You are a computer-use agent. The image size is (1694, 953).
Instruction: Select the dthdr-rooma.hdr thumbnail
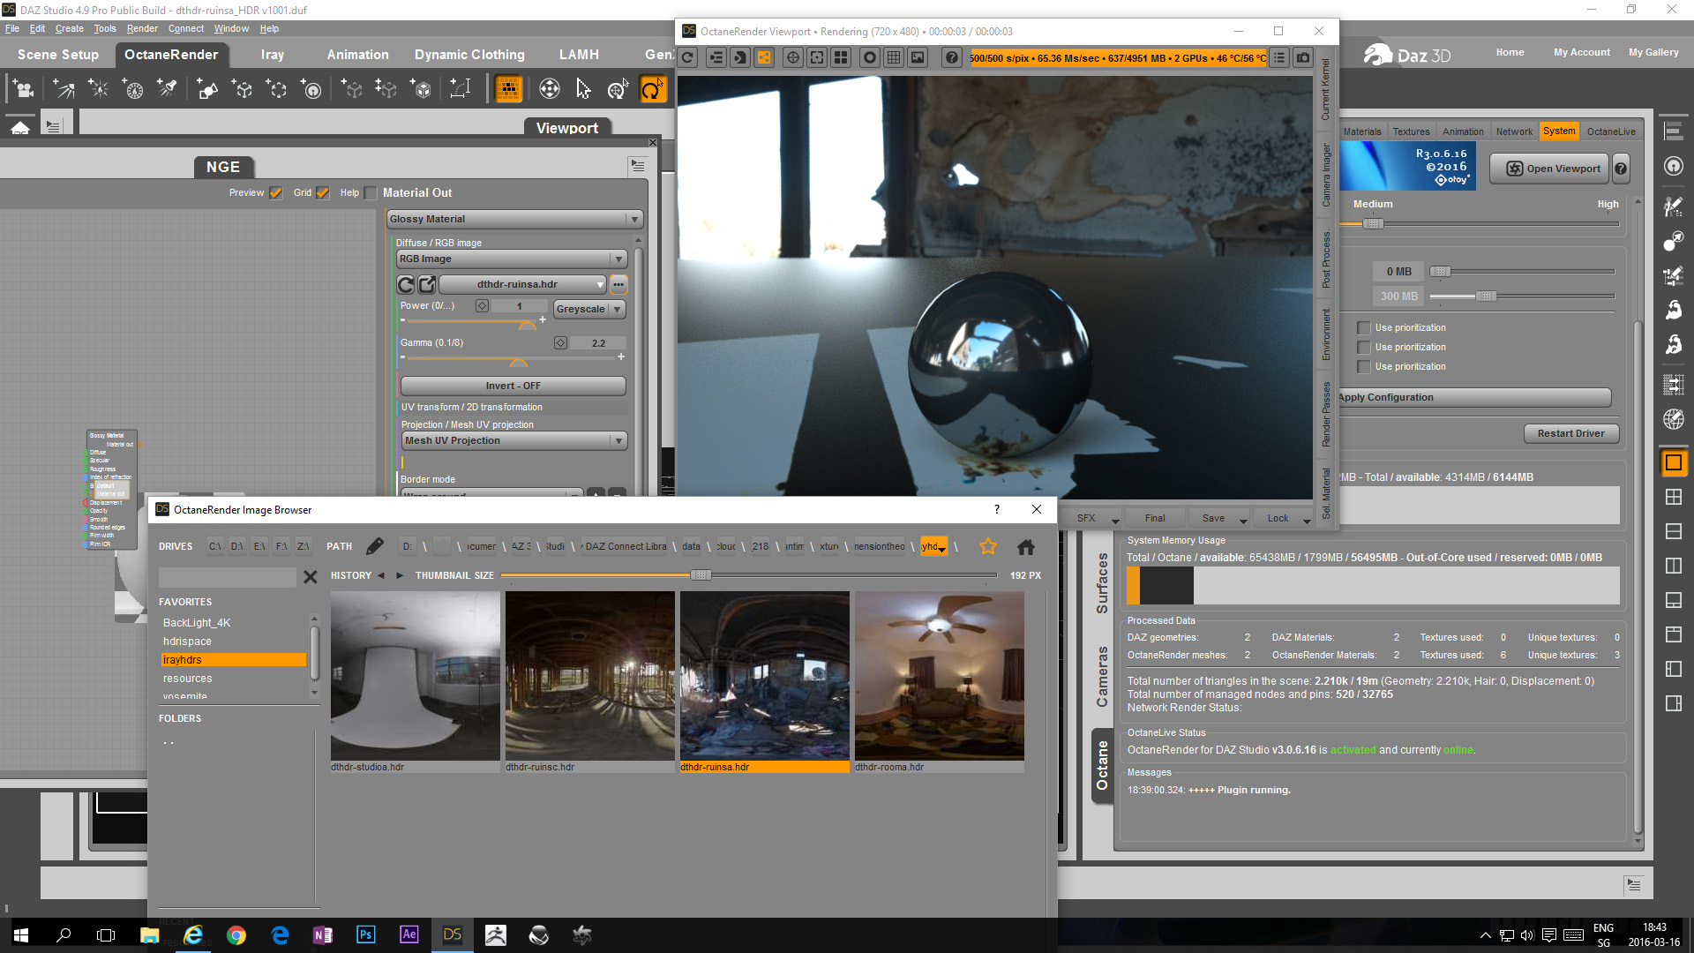point(939,676)
